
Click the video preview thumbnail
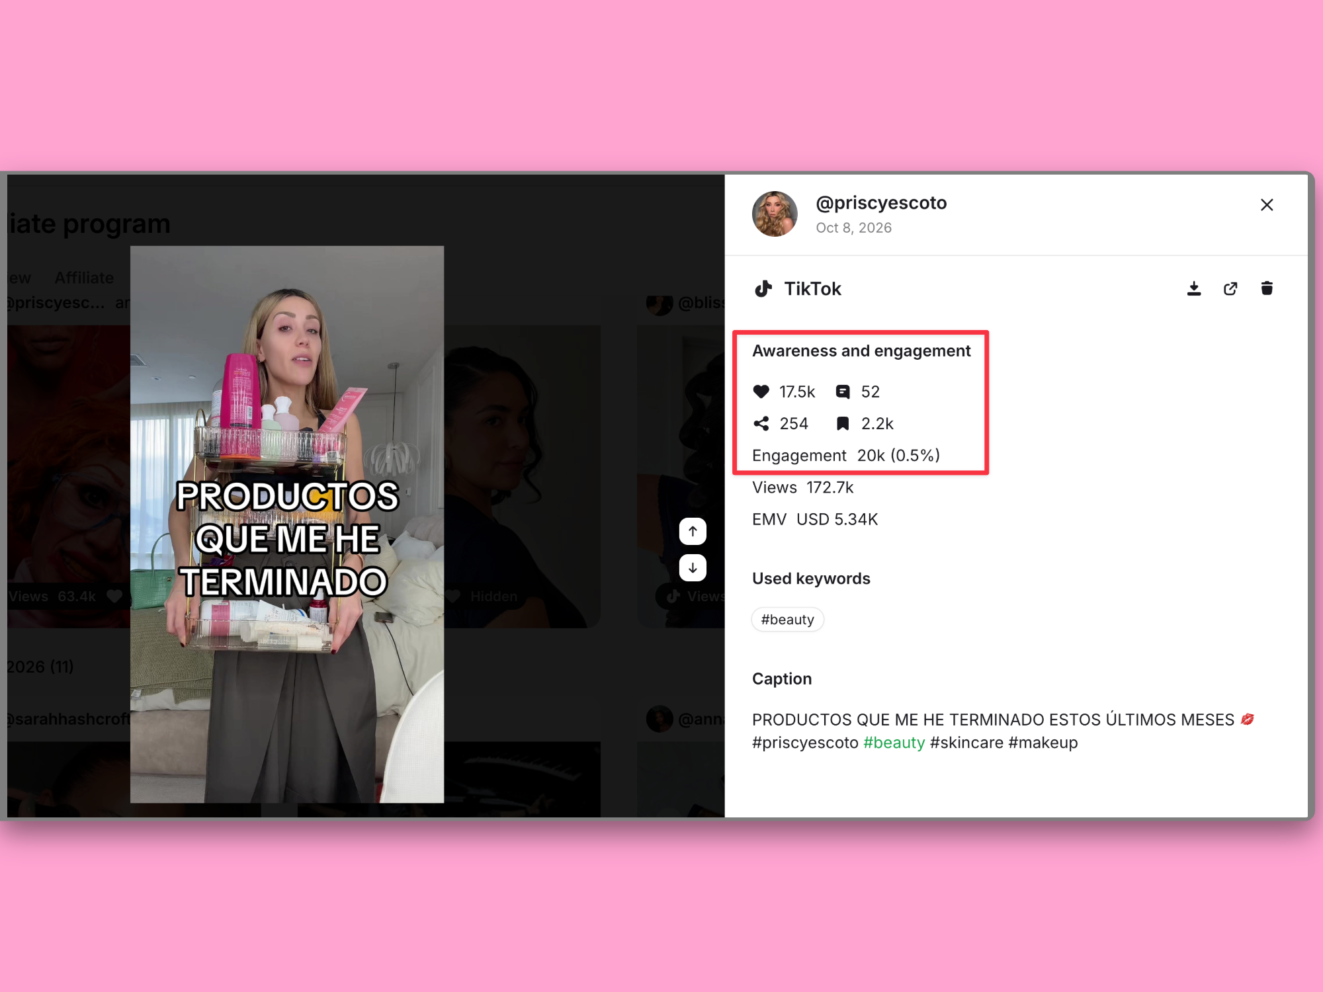[287, 524]
